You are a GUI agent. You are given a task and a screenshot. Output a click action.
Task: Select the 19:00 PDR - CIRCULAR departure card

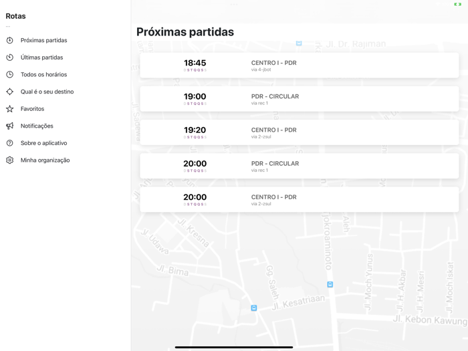point(300,99)
